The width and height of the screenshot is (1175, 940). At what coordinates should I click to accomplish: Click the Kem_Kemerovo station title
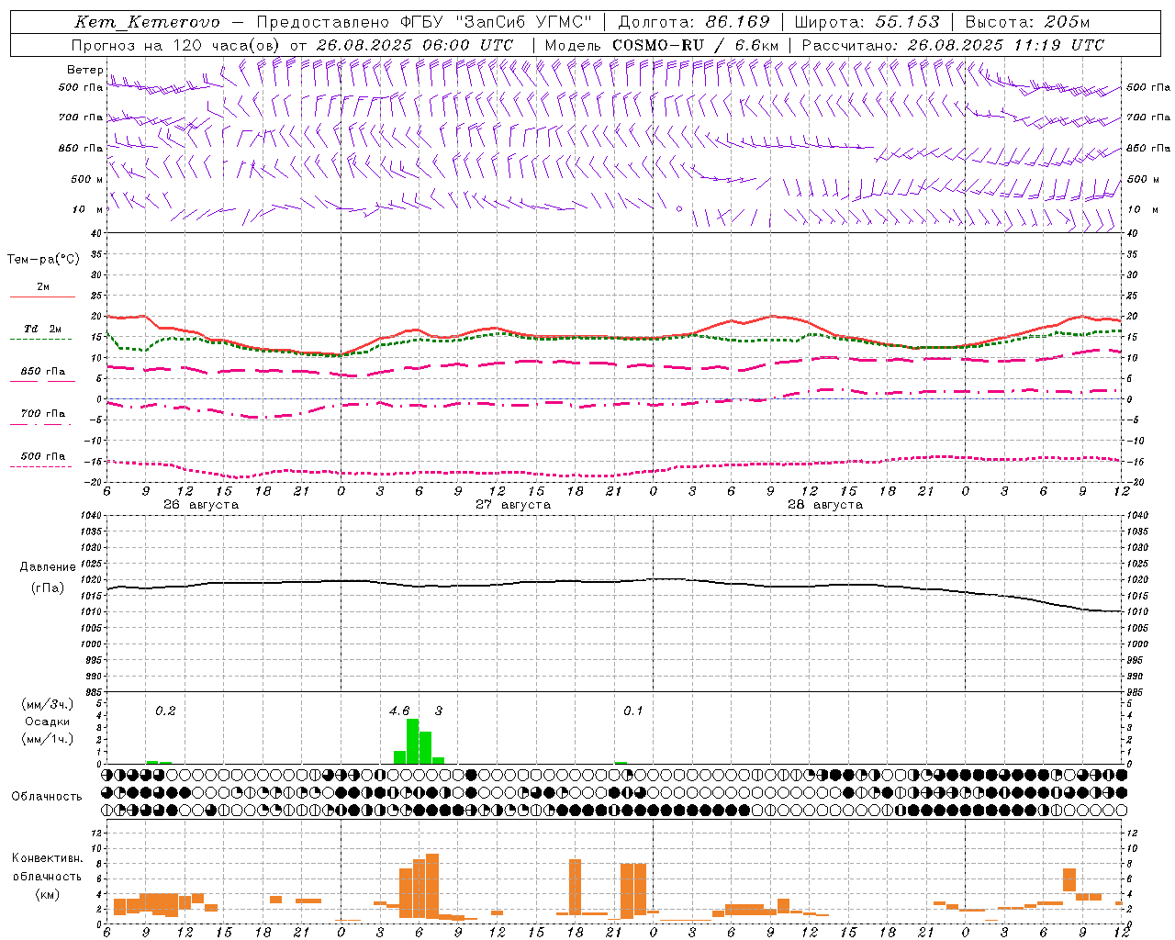147,22
